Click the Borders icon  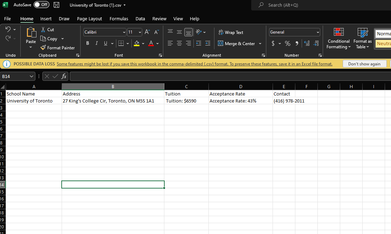121,43
